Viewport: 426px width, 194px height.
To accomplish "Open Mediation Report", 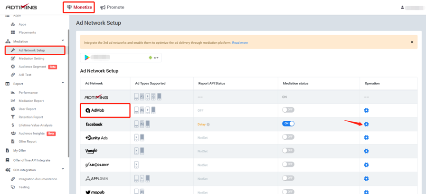I will [x=31, y=101].
